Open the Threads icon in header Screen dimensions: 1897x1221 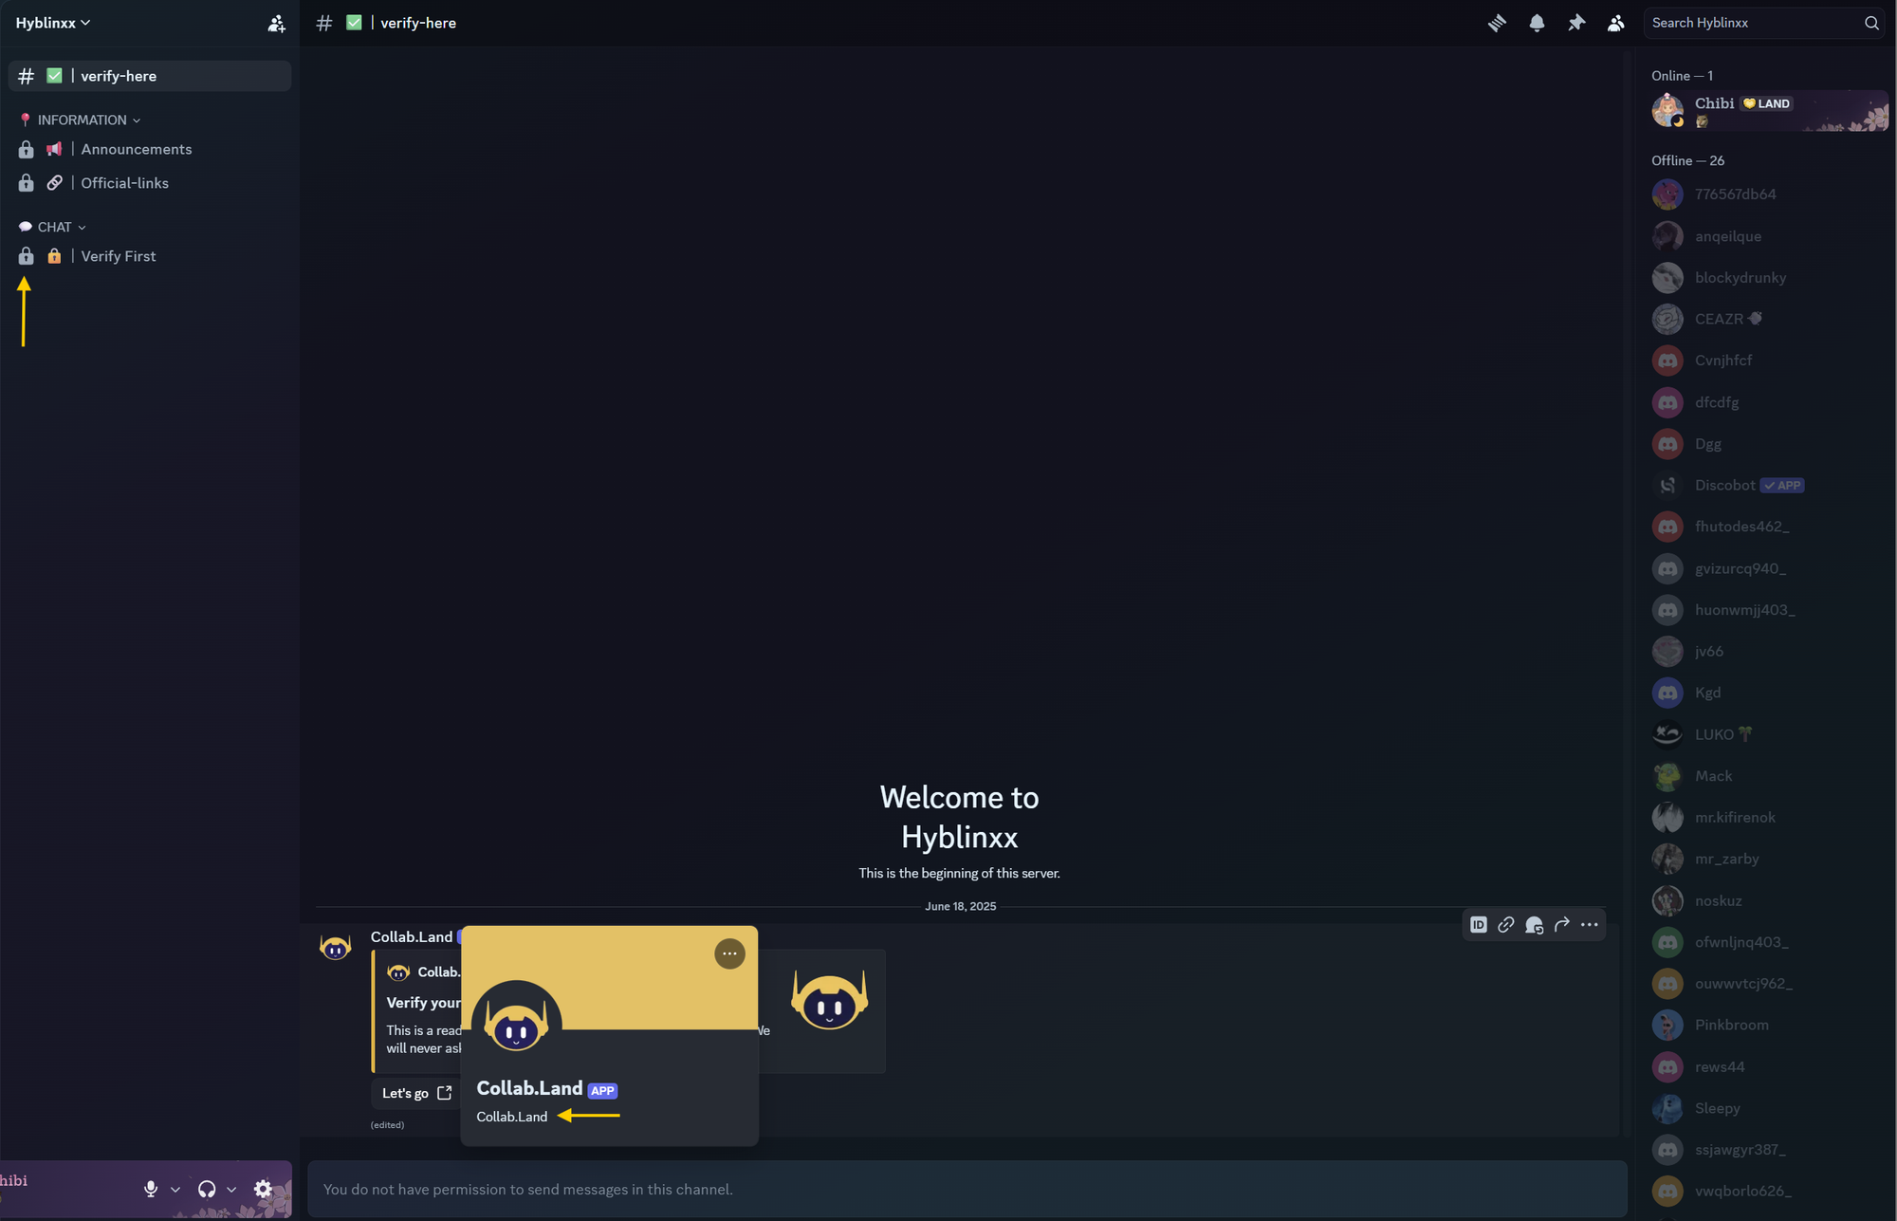click(1497, 23)
